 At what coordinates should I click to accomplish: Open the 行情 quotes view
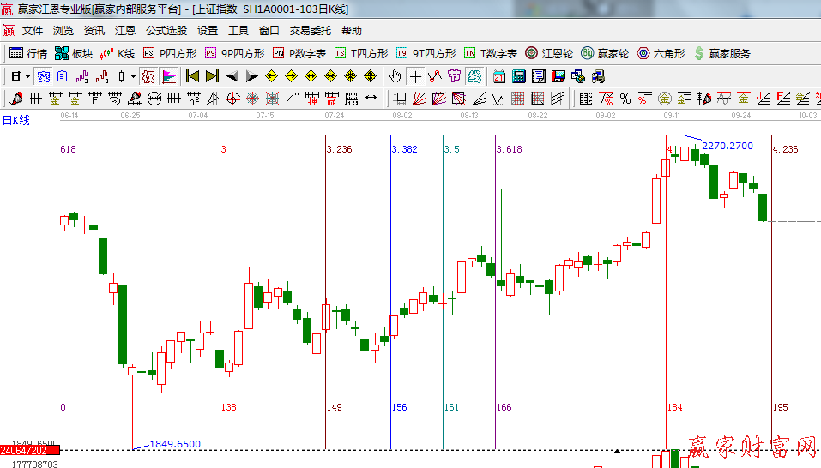(x=28, y=53)
